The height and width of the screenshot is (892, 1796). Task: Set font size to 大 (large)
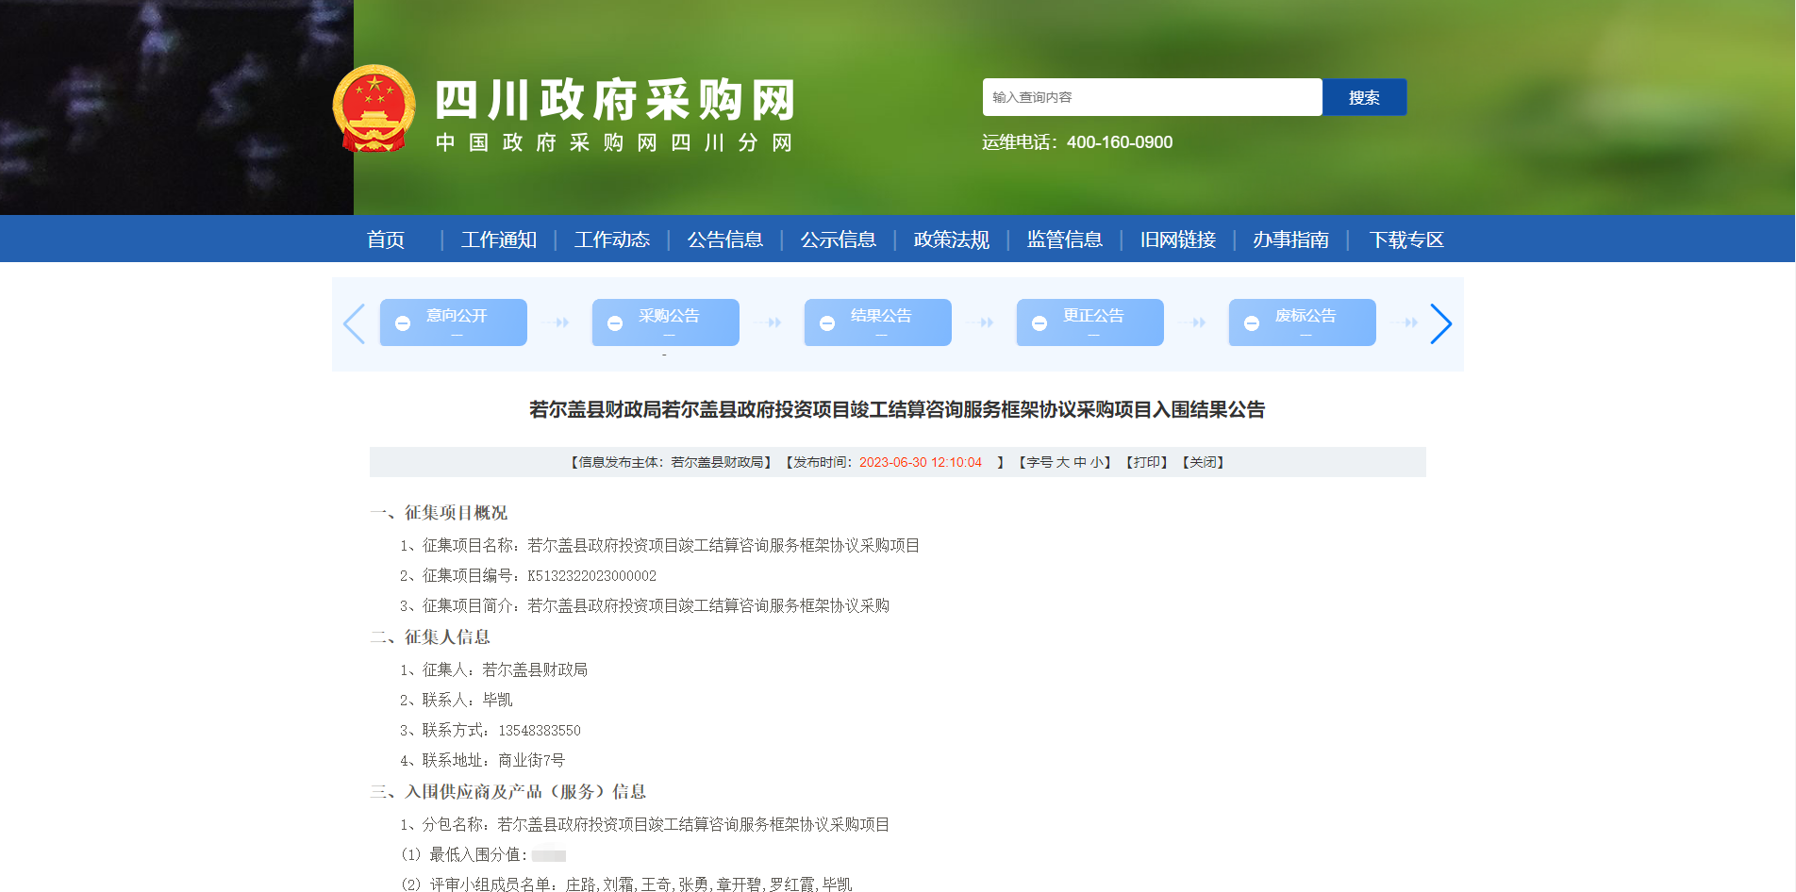click(x=1062, y=463)
